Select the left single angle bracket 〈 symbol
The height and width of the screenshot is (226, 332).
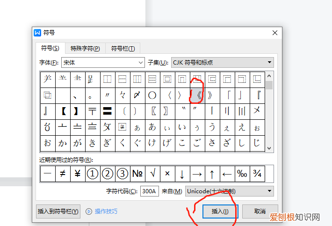pos(168,95)
